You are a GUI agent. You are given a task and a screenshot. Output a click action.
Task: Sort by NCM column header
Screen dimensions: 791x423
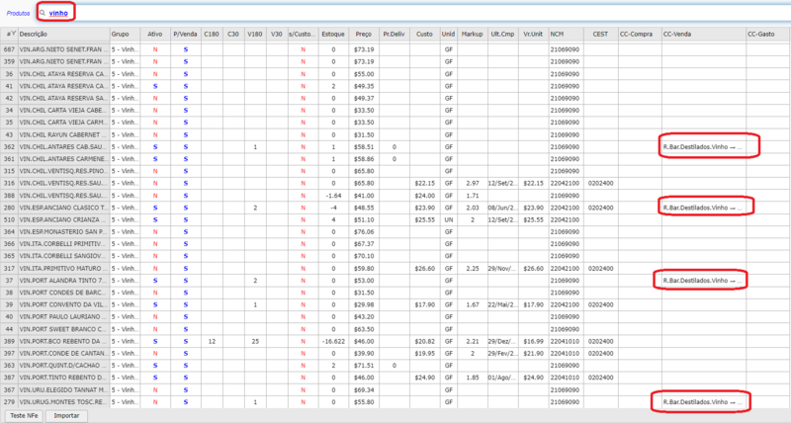567,34
